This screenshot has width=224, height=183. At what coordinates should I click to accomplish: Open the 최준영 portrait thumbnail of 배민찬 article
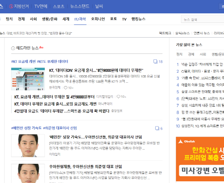28,145
